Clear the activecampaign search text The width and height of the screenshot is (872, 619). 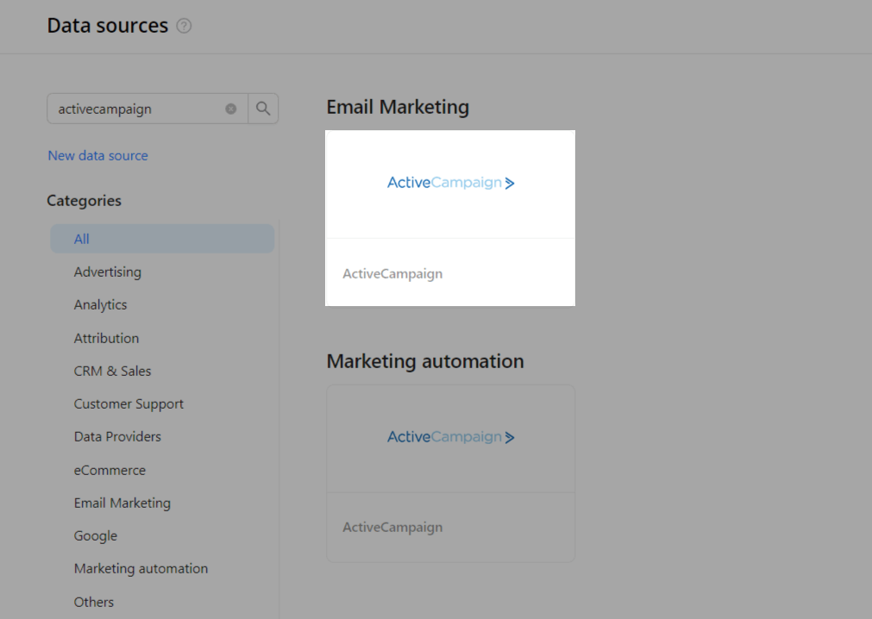pyautogui.click(x=230, y=109)
